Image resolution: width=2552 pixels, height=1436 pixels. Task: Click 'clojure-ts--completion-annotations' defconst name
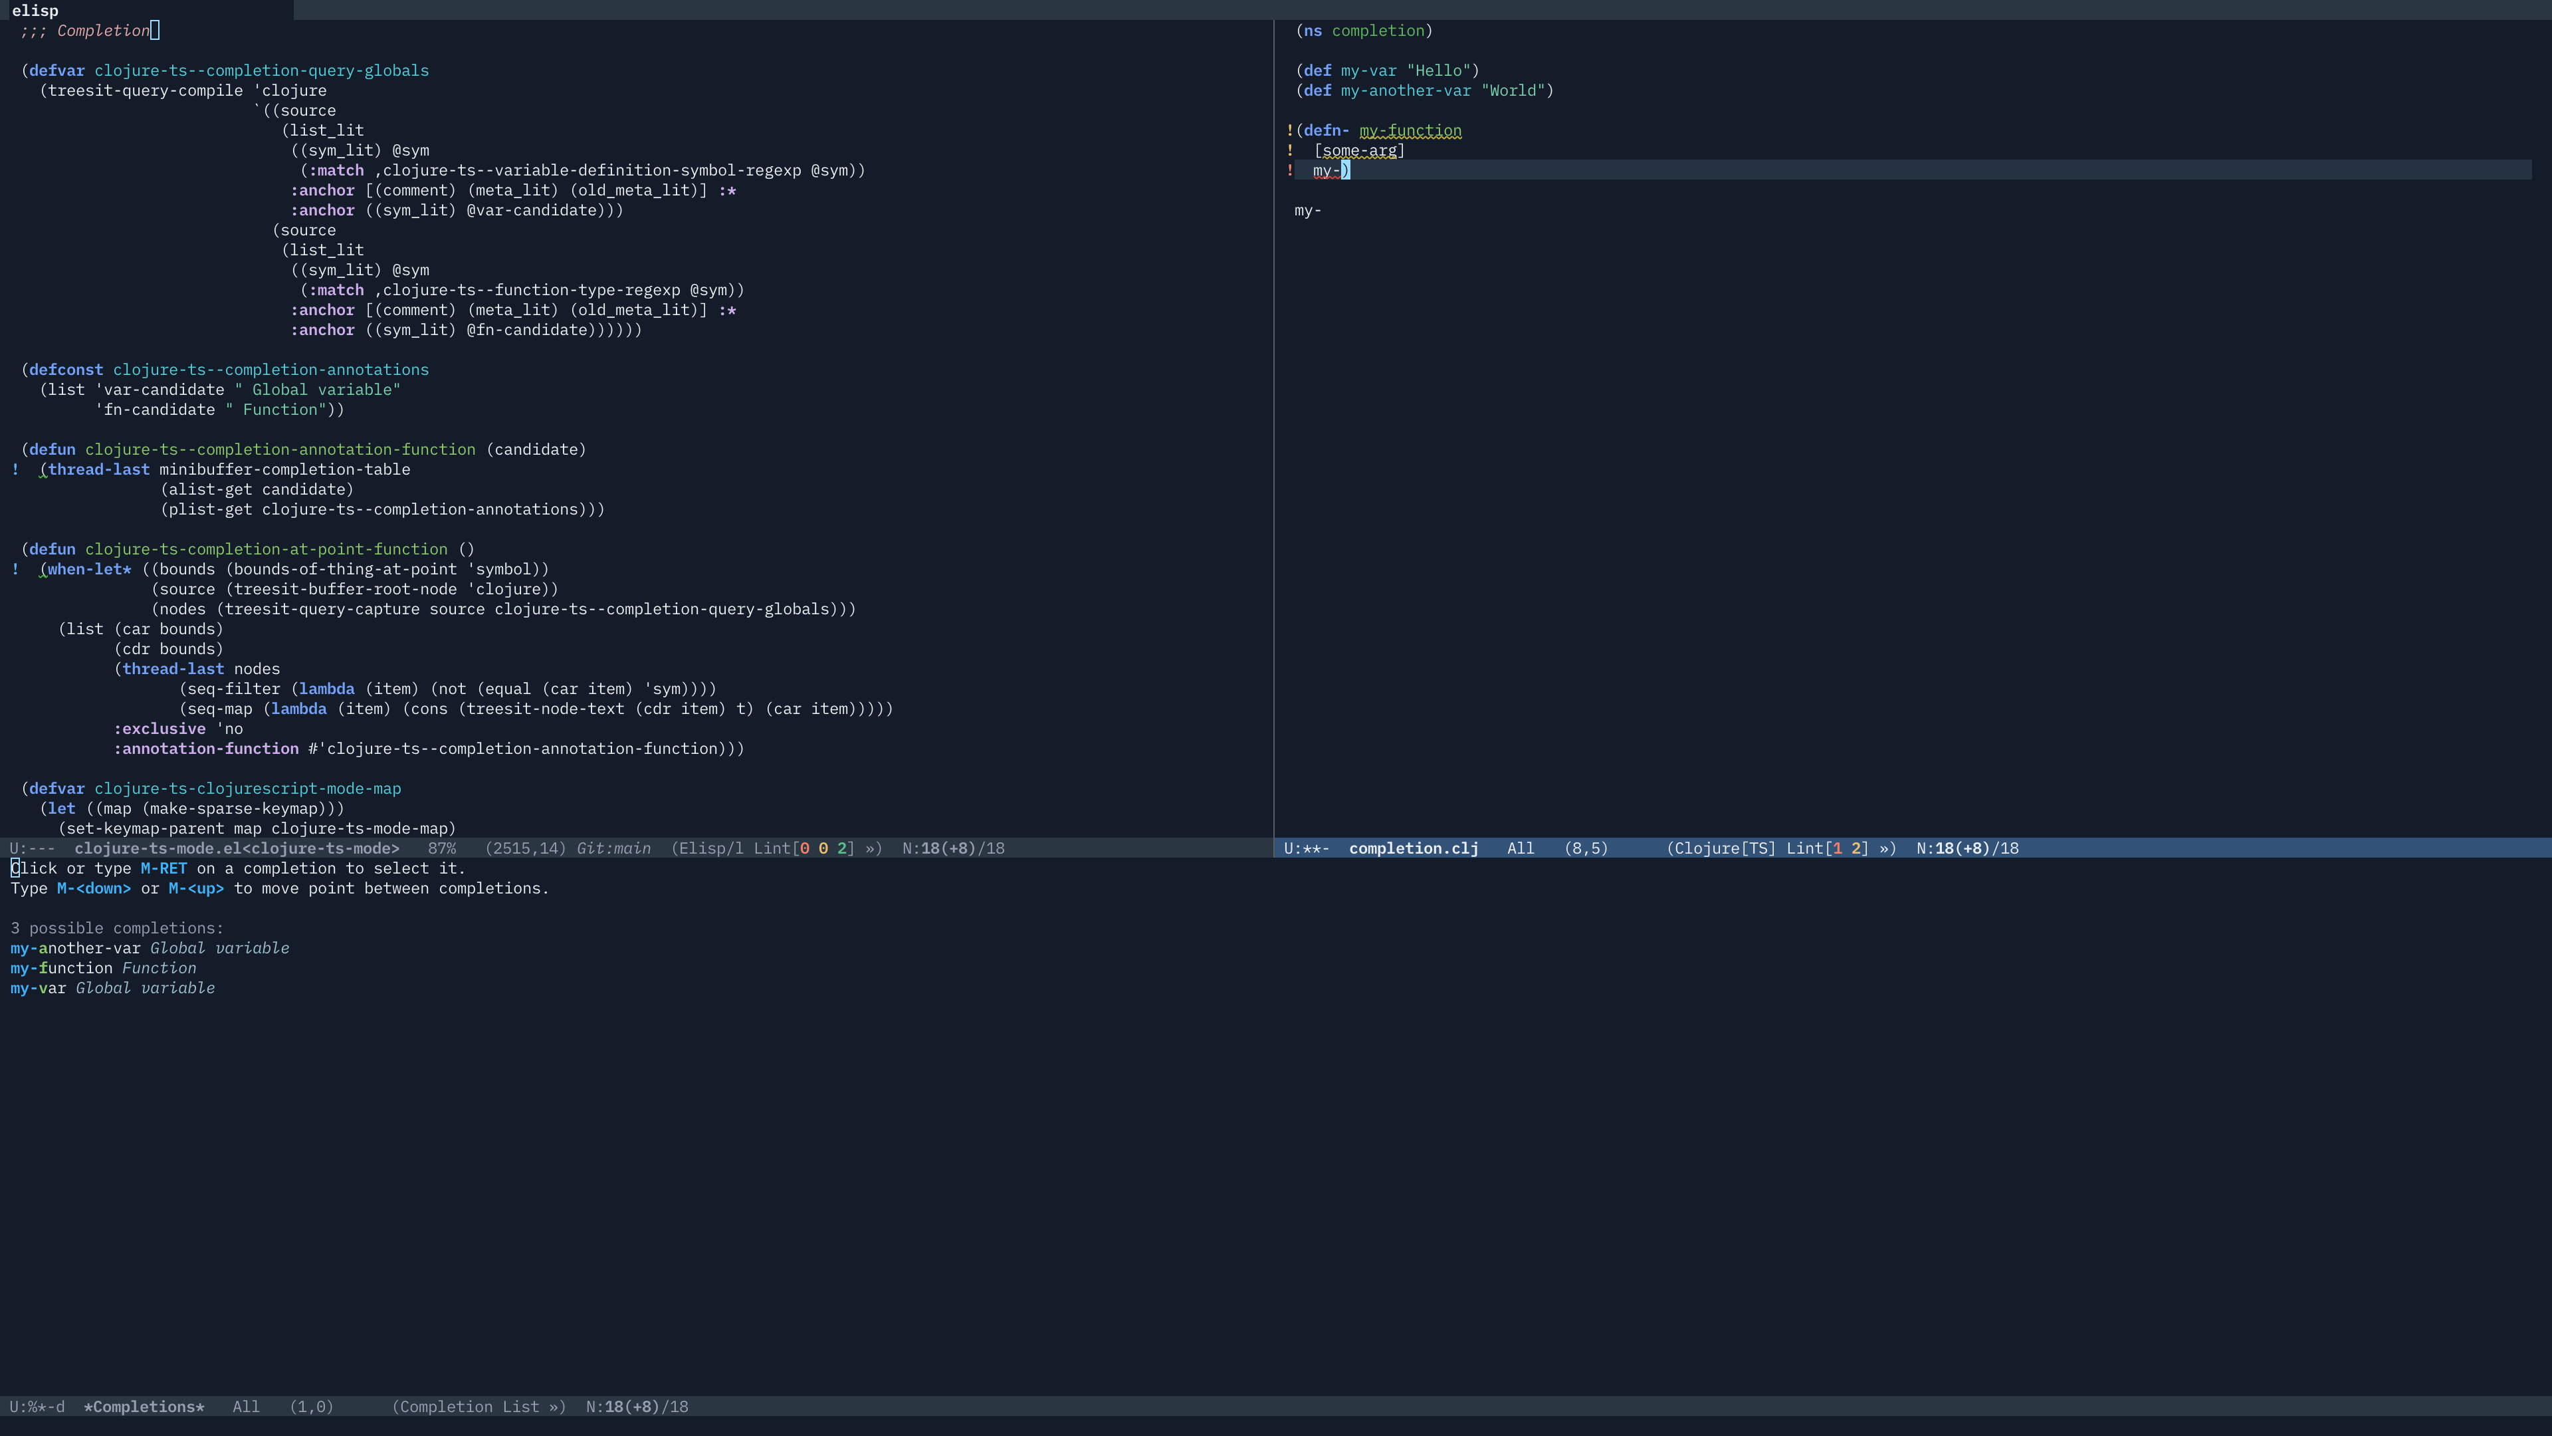(x=270, y=370)
